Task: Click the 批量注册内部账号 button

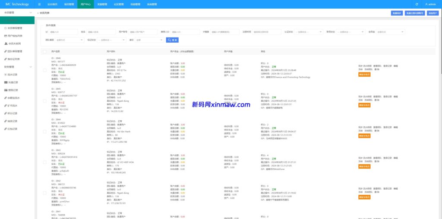Action: point(415,13)
